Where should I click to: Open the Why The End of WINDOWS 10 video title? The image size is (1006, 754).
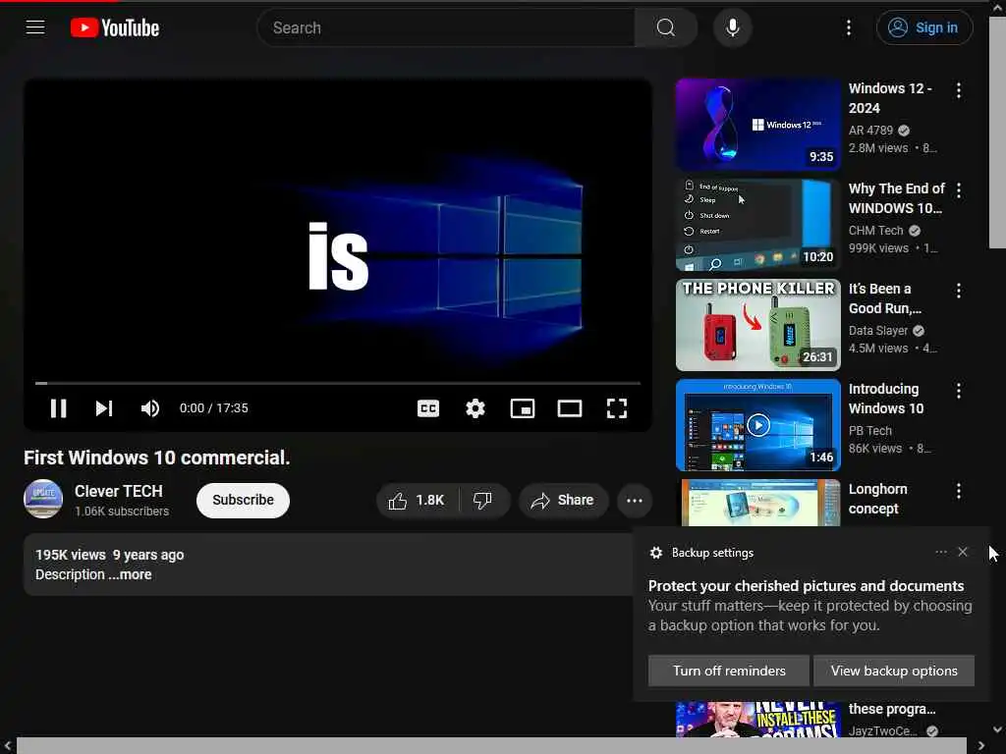point(896,198)
